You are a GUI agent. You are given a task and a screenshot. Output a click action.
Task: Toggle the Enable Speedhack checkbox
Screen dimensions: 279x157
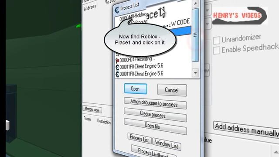coord(217,51)
